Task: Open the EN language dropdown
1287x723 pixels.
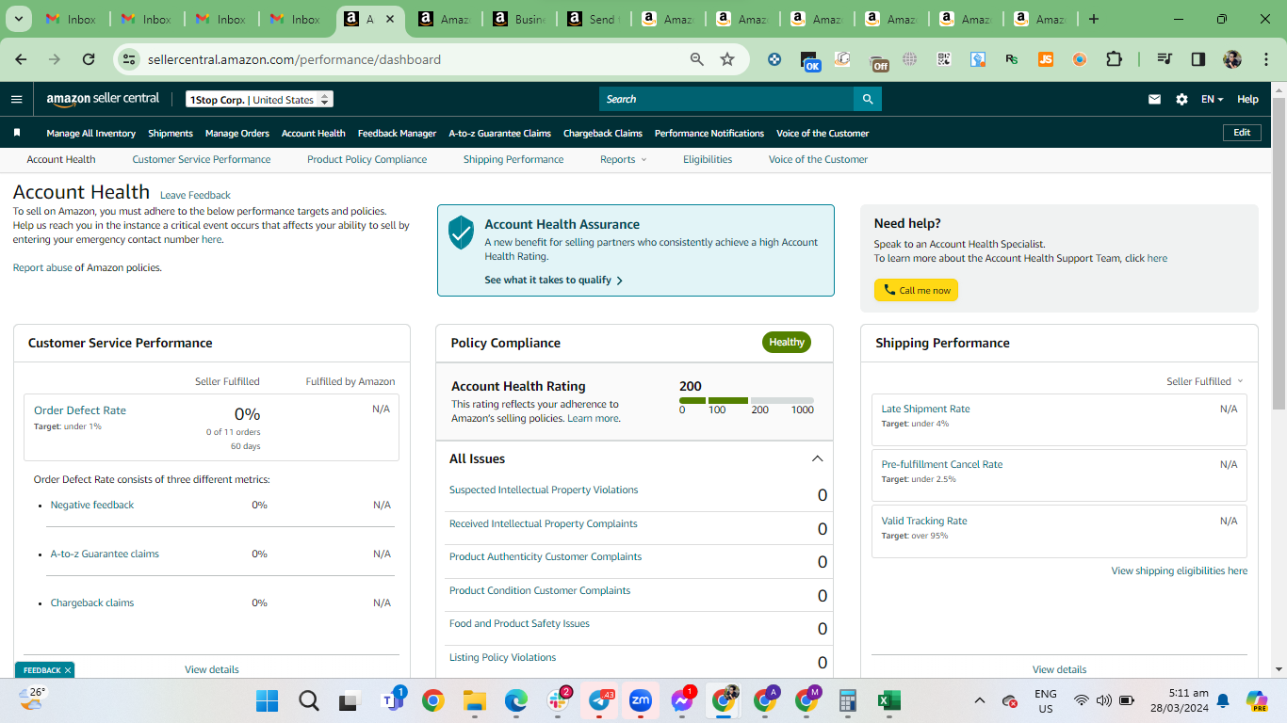Action: pos(1212,99)
